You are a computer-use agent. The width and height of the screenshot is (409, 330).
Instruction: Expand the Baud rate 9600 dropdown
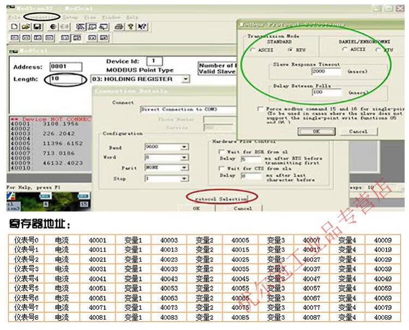point(184,147)
